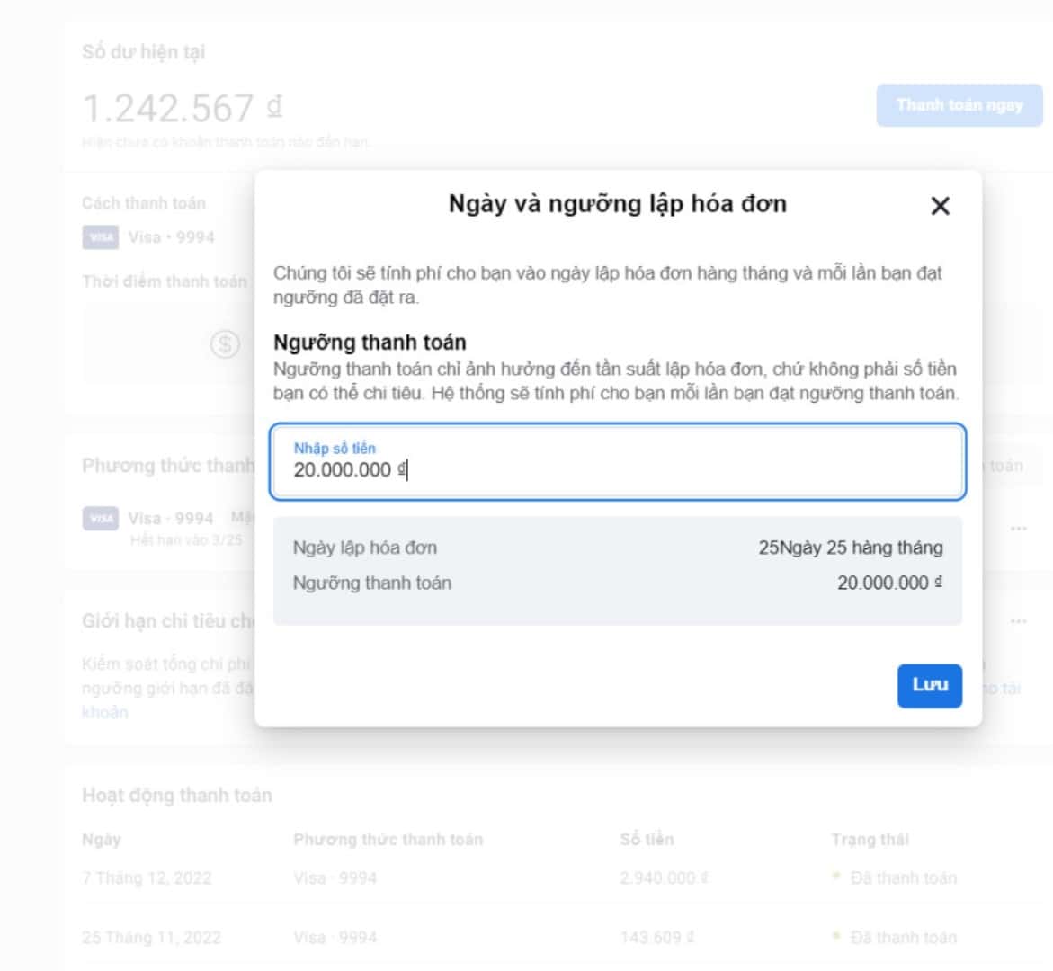Click the dollar coin icon below Thời điểm thanh toán

point(224,343)
